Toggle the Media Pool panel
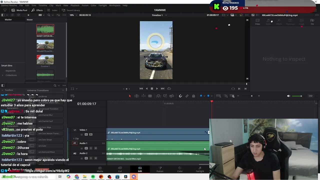Image resolution: width=320 pixels, height=180 pixels. coord(19,10)
